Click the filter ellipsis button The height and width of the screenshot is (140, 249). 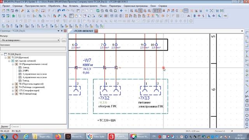(64, 40)
